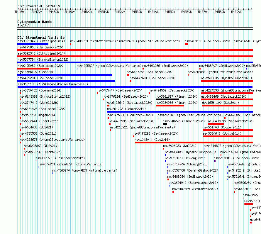Image resolution: width=261 pixels, height=234 pixels.
Task: Click the blue bar under esv3892347
Action: pos(33,44)
